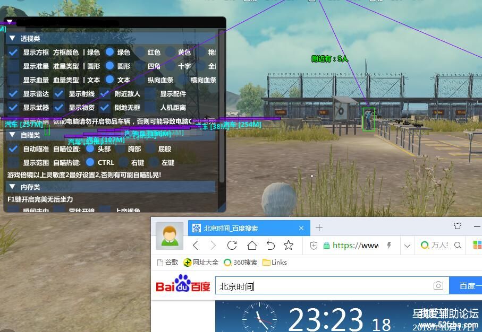Open the address bar dropdown arrow

pos(407,246)
